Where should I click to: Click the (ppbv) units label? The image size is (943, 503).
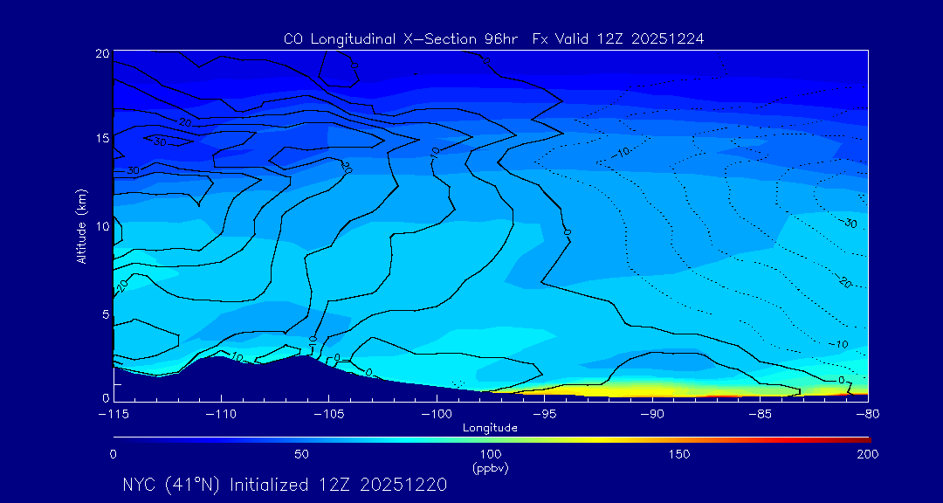(490, 468)
